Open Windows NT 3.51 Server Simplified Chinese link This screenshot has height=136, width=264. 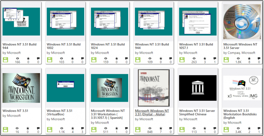click(197, 113)
